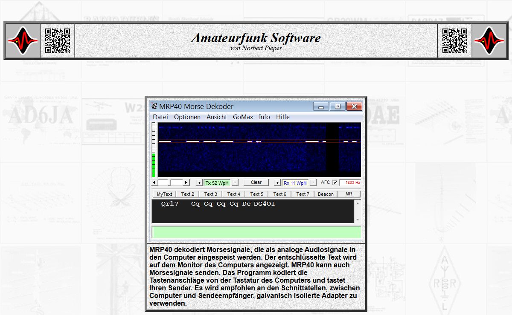Click the right QR code in header
Viewport: 512px width, 315px height.
tap(454, 41)
